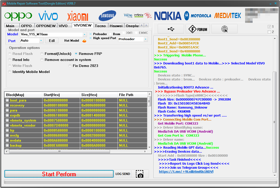Screen dimensions: 280x188
Task: Click the Samsung brand logo
Action: coord(107,16)
